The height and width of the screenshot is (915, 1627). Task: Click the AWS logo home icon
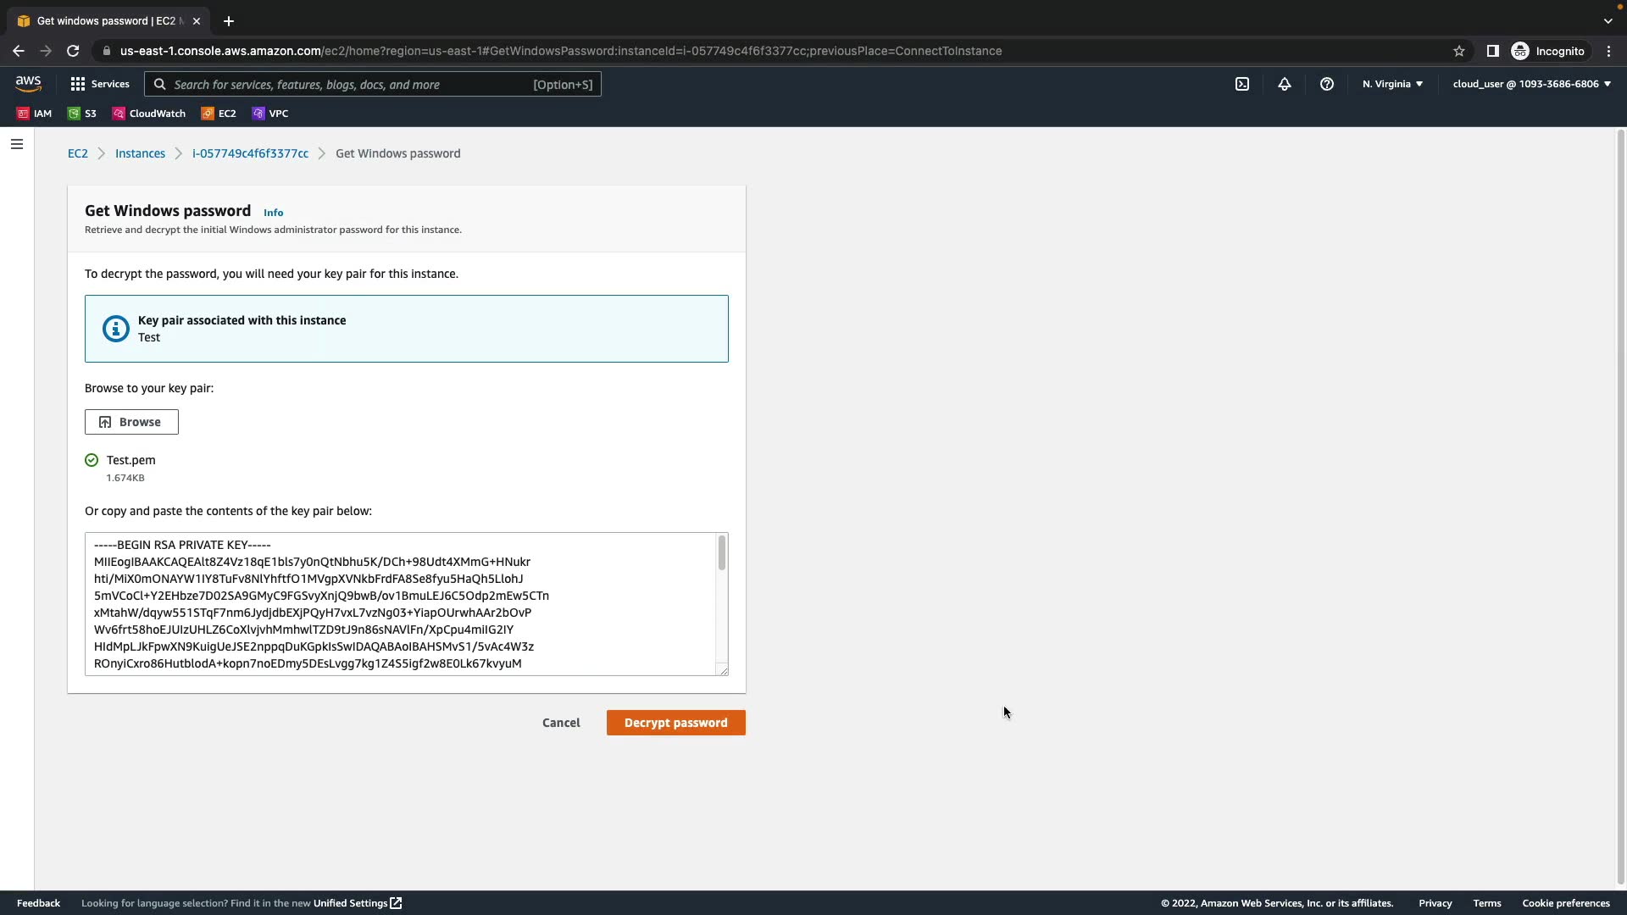pyautogui.click(x=28, y=84)
